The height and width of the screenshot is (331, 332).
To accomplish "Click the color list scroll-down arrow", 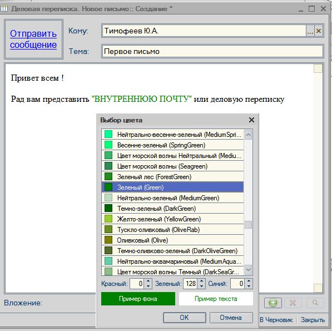I will [249, 270].
